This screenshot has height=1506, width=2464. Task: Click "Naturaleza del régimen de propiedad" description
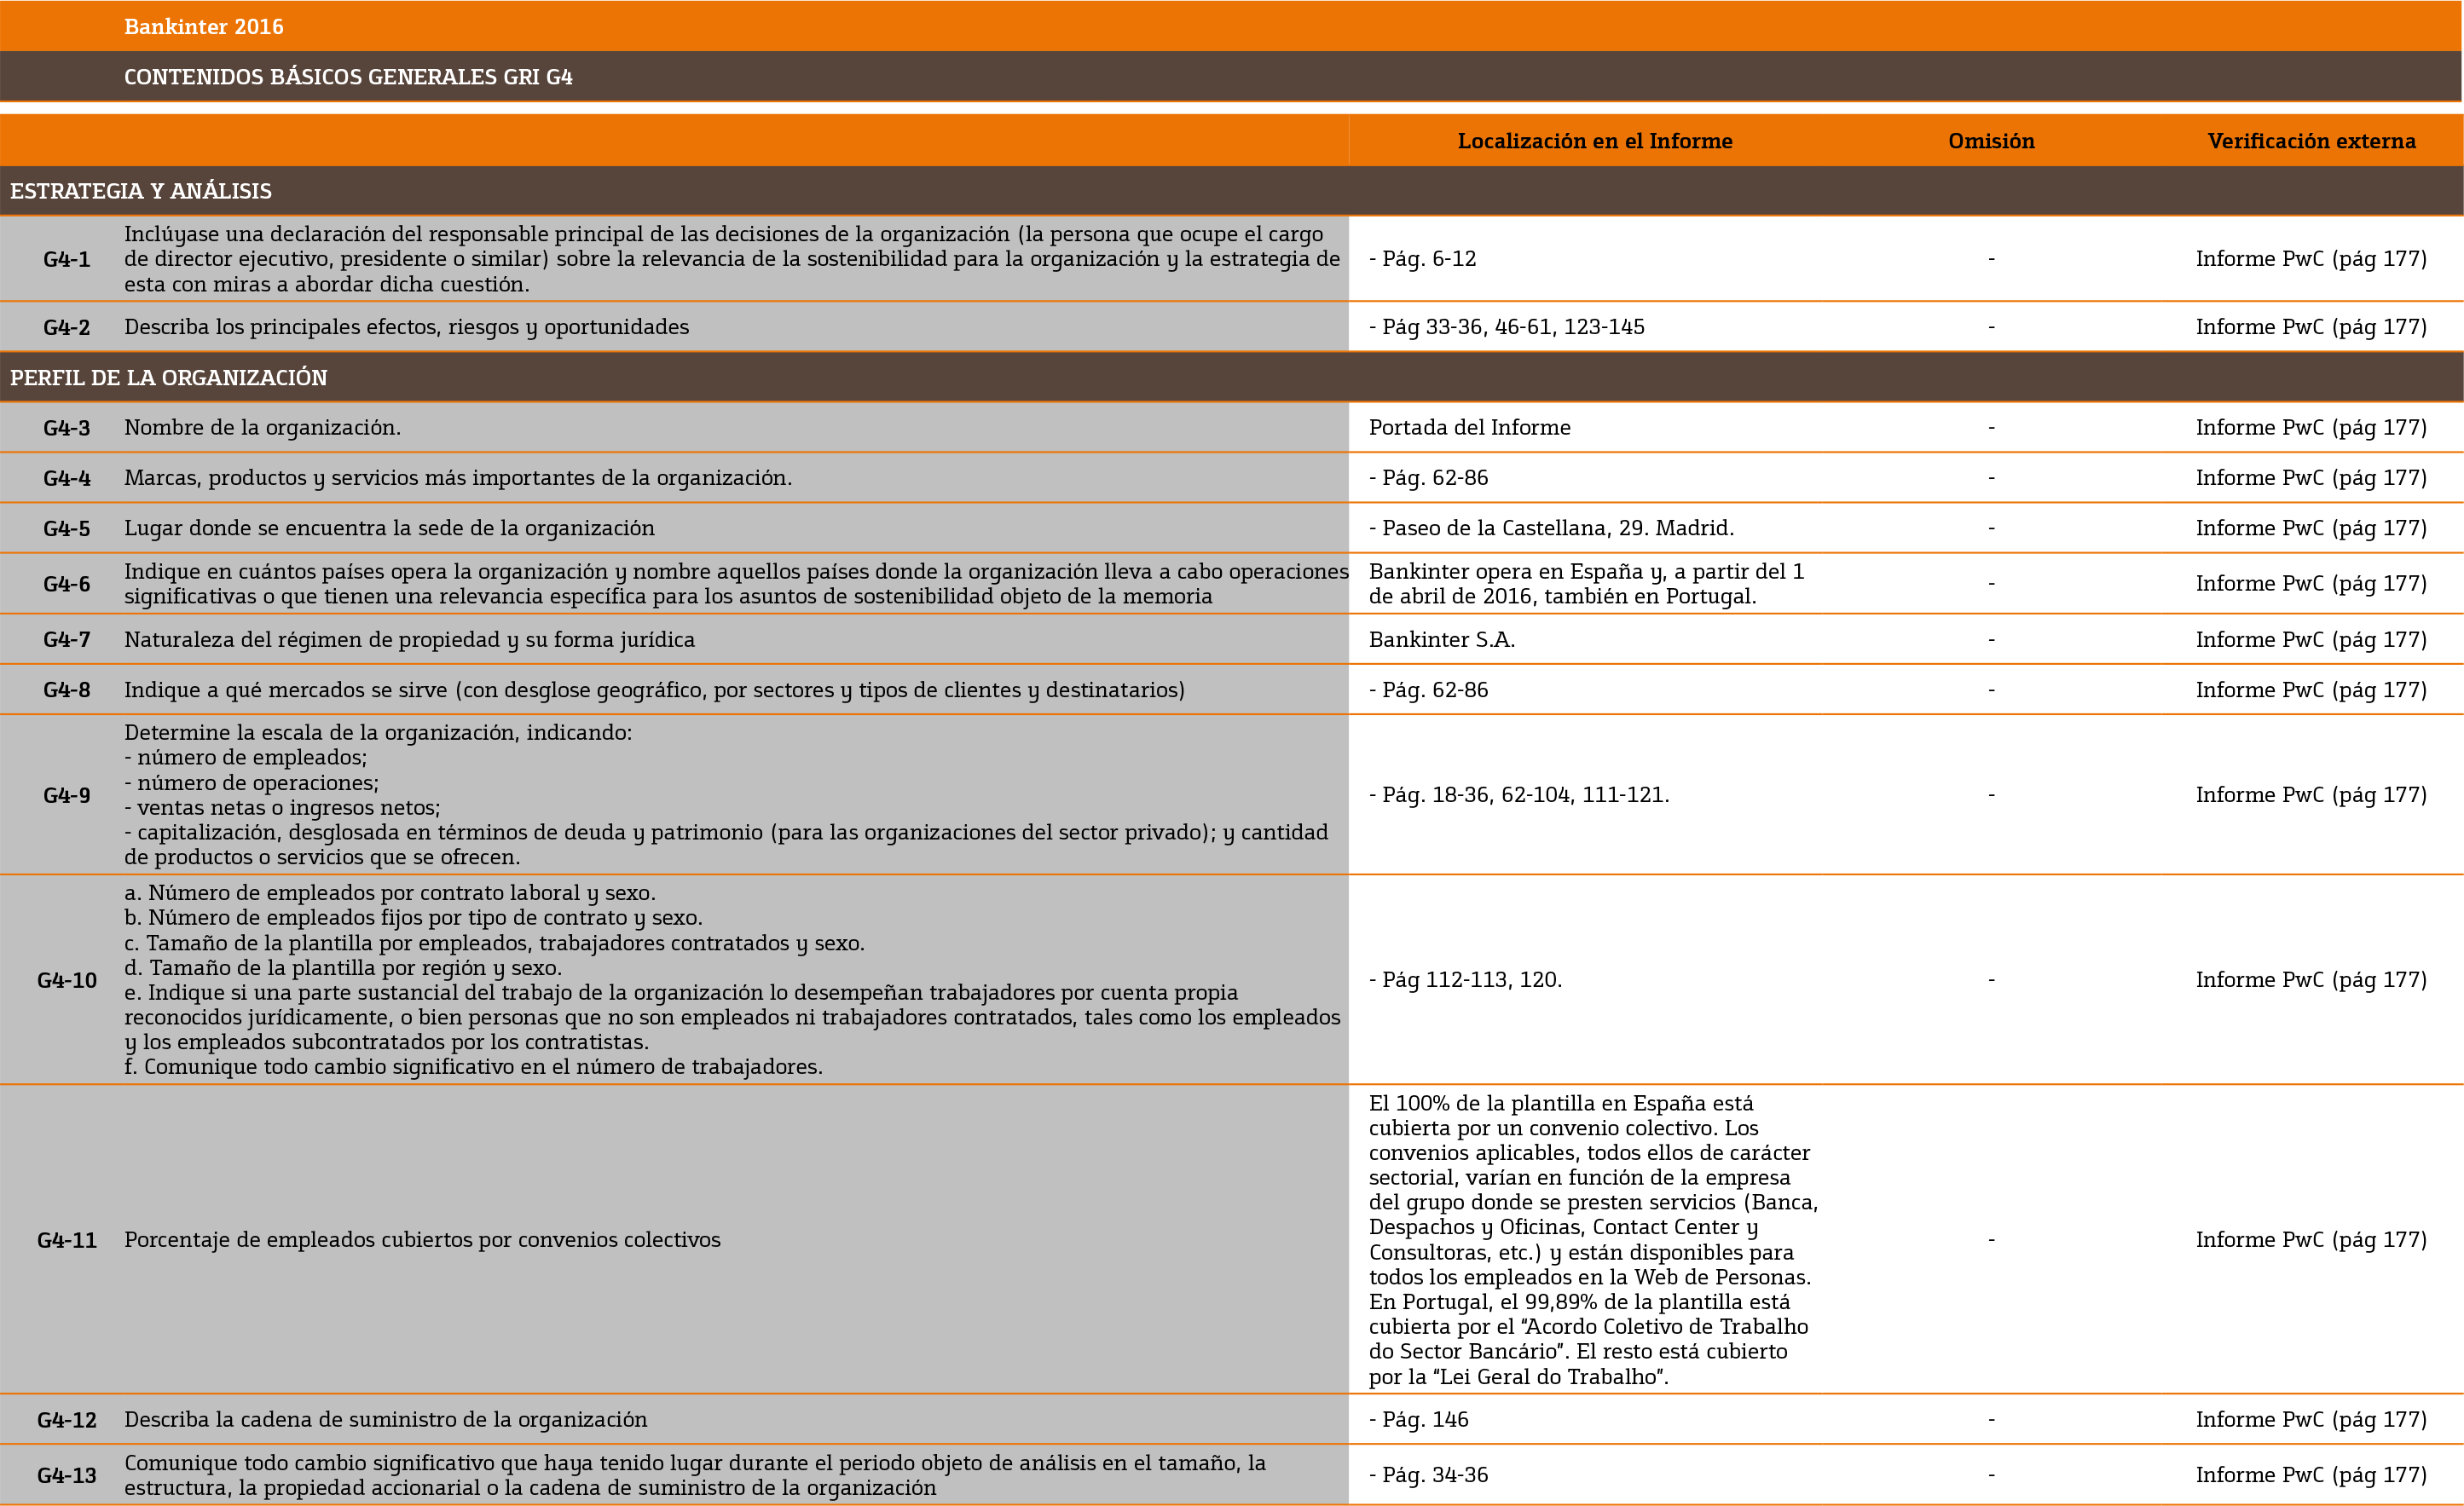point(409,639)
